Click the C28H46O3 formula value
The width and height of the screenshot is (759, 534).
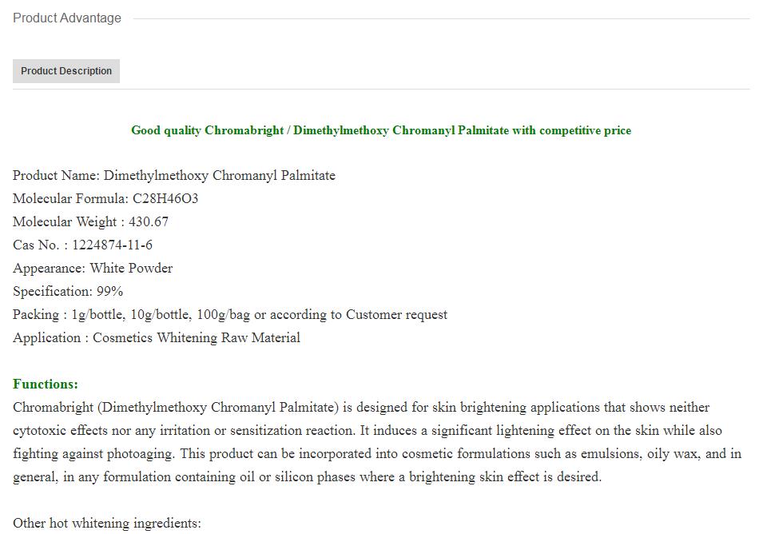pos(165,199)
